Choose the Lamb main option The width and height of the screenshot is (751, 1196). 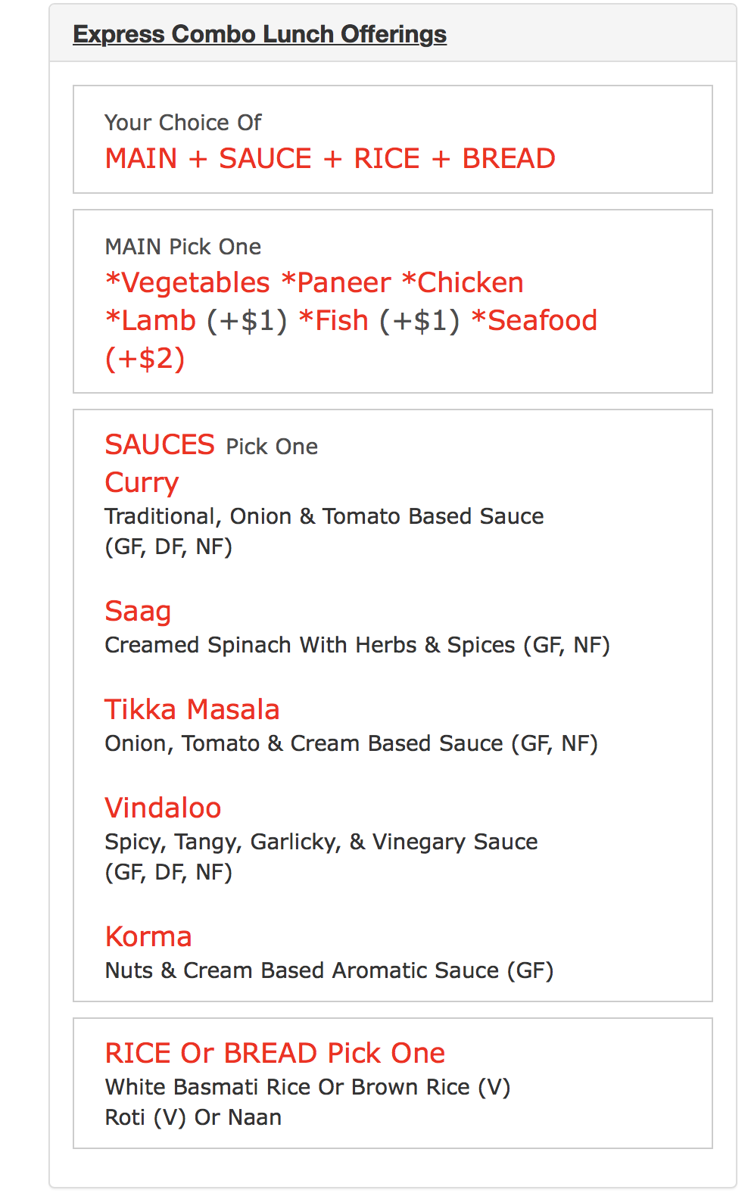(151, 320)
